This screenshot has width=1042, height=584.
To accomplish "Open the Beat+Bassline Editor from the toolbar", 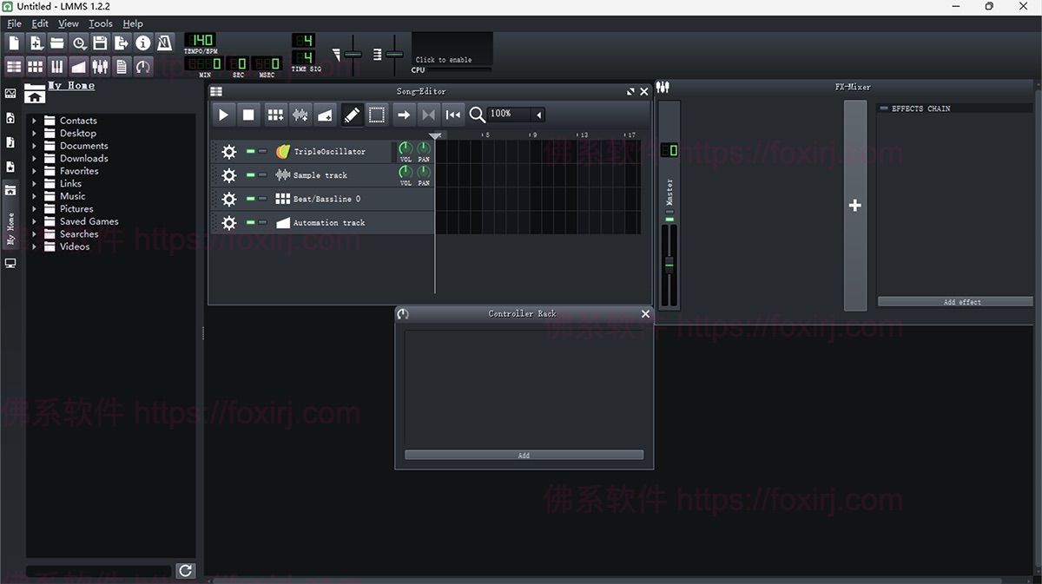I will point(36,66).
